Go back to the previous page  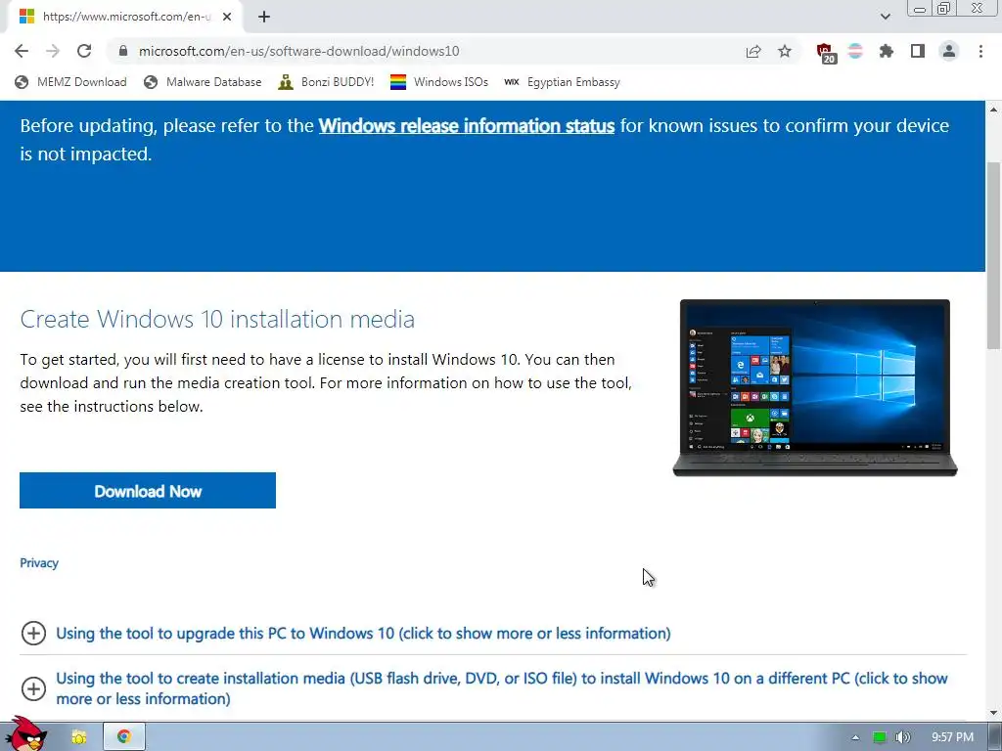[22, 51]
